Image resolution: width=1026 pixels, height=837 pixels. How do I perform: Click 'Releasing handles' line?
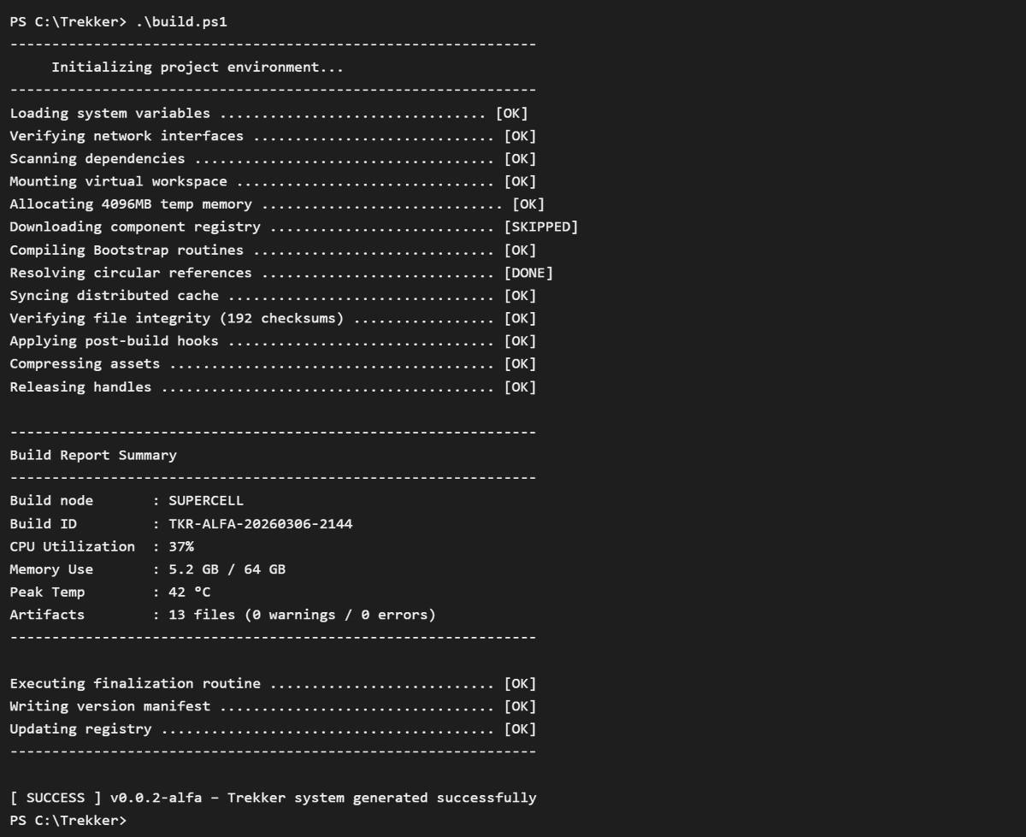(x=273, y=386)
